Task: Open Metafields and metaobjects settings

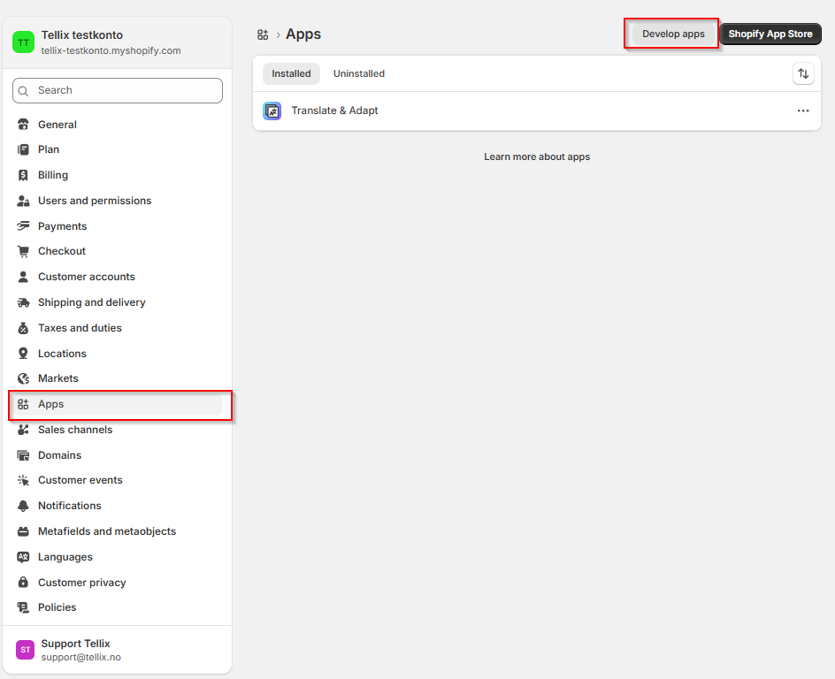Action: [106, 531]
